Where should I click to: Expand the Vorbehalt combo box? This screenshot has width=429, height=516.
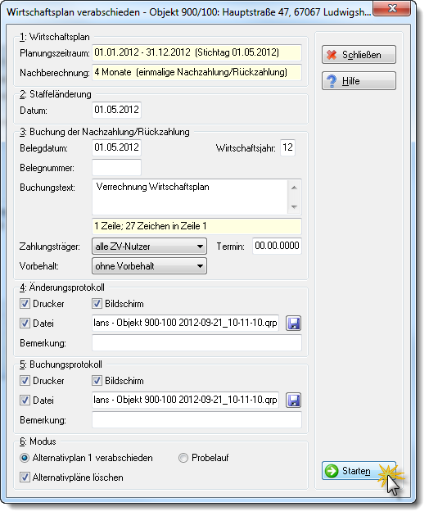click(149, 266)
